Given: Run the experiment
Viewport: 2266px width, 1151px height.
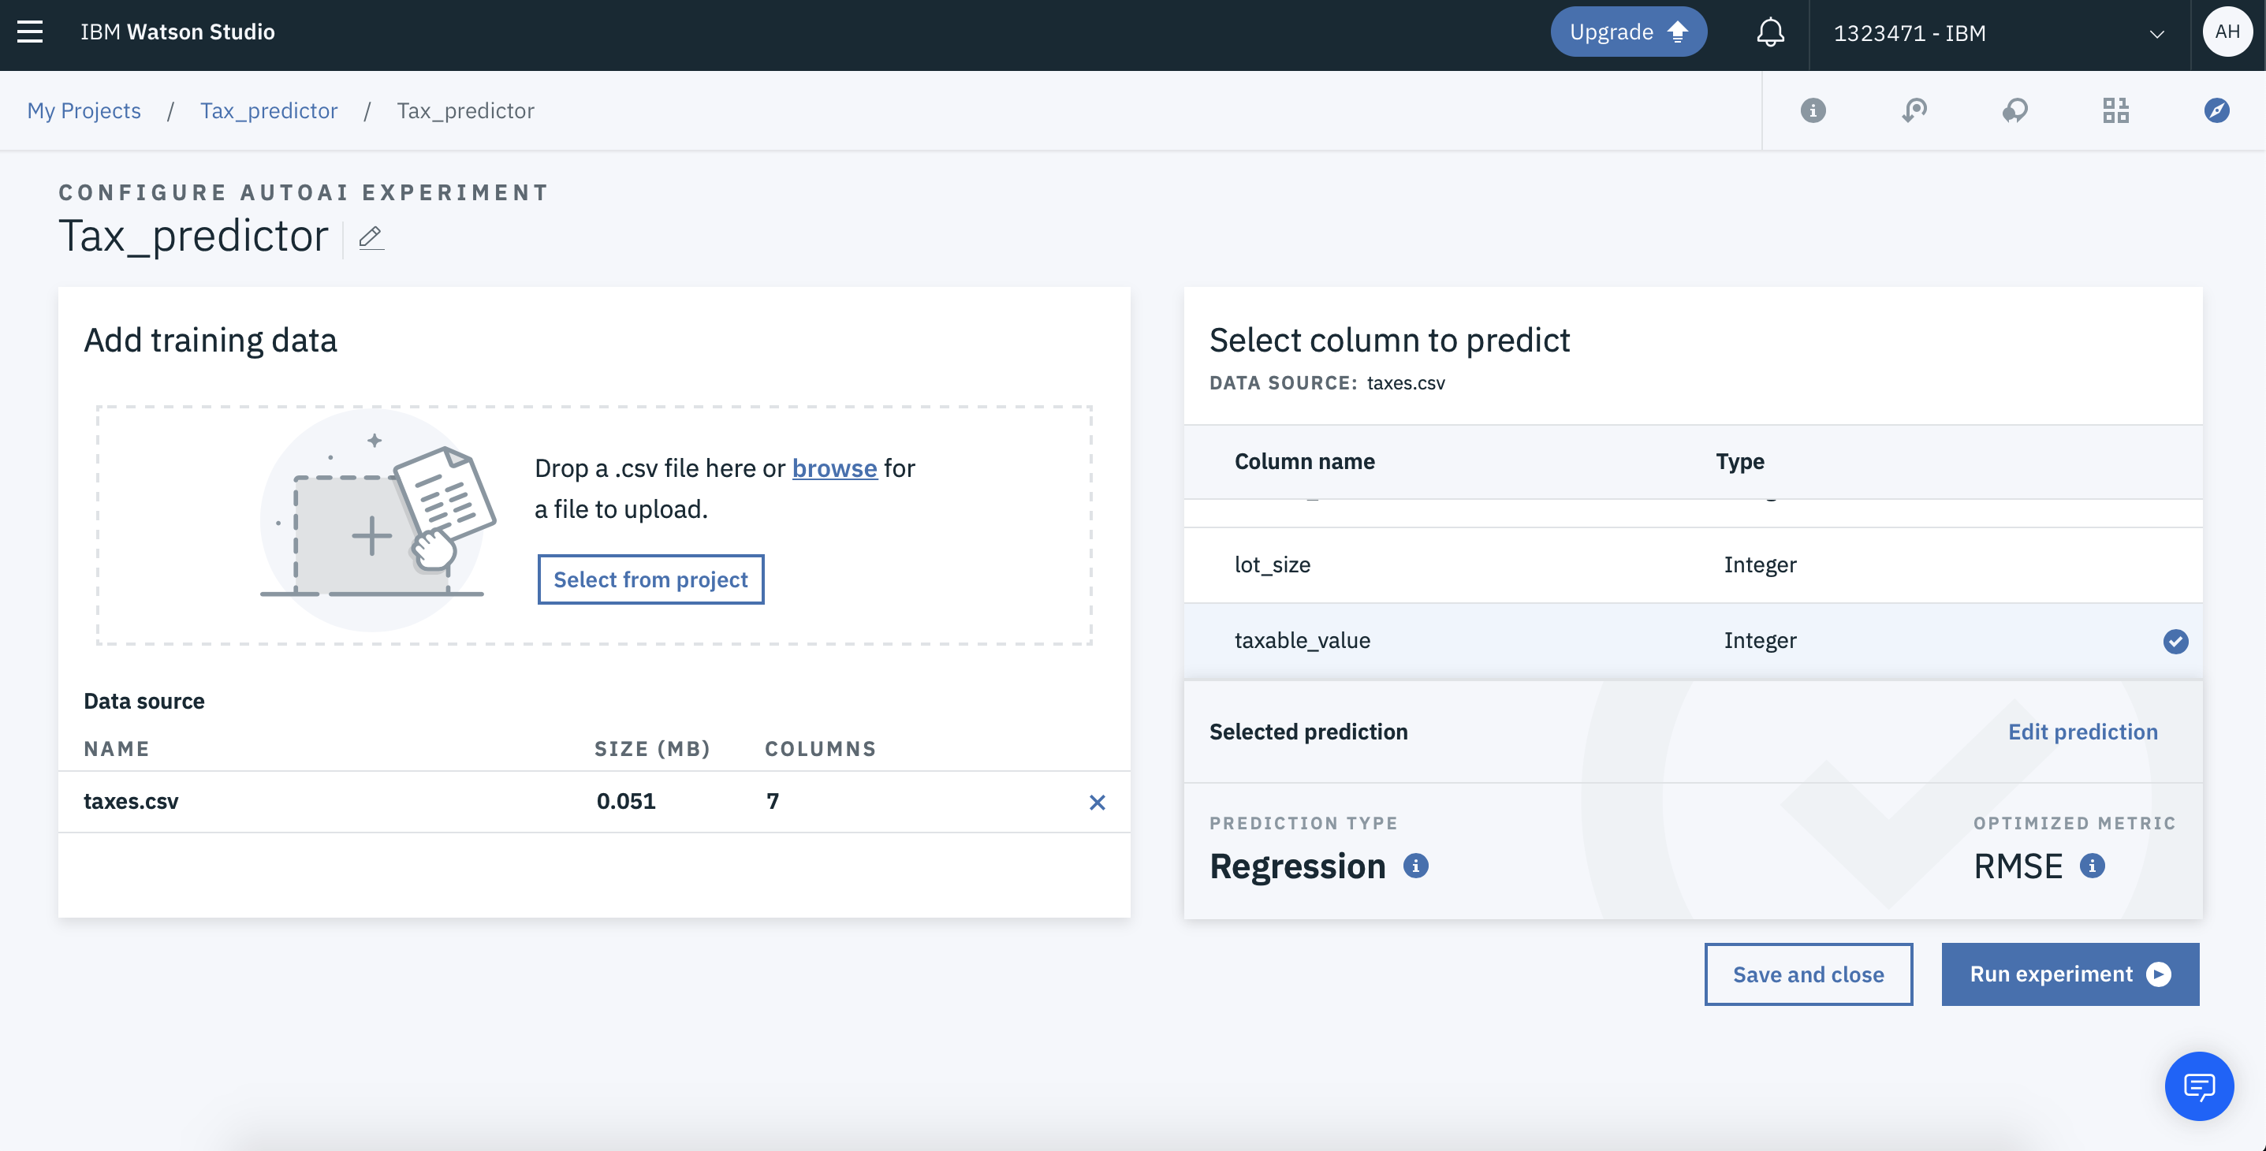Looking at the screenshot, I should [x=2070, y=974].
